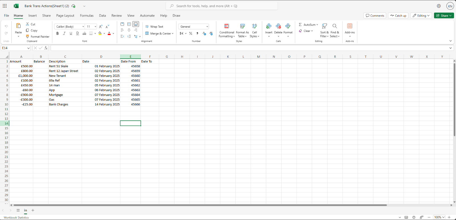Screen dimensions: 456x220
Task: Align cell content to the bottom
Action: 136,24
